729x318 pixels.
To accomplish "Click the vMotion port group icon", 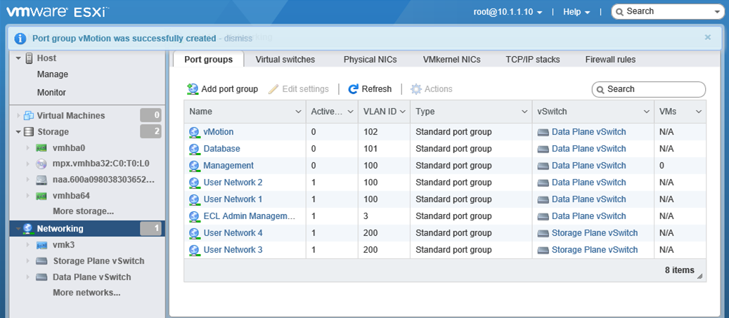I will pos(195,132).
